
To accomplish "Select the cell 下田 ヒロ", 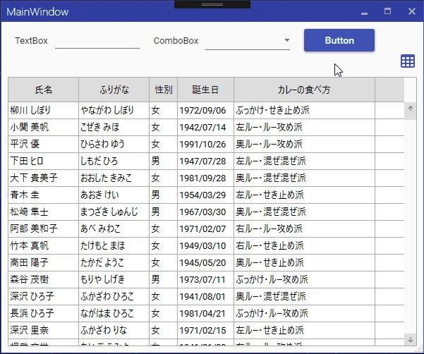I will pyautogui.click(x=43, y=161).
